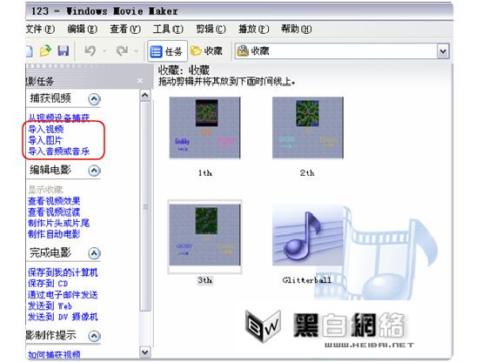Open the 帮助(H) menu
Image resolution: width=482 pixels, height=362 pixels.
point(297,30)
